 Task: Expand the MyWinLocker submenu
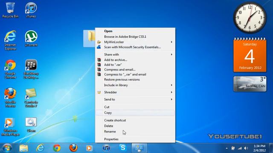point(135,42)
